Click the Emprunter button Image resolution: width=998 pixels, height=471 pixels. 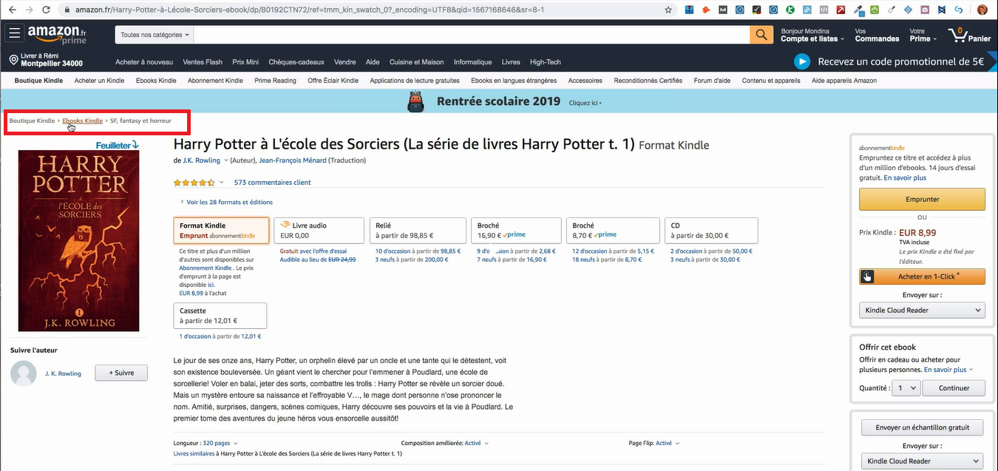coord(922,199)
